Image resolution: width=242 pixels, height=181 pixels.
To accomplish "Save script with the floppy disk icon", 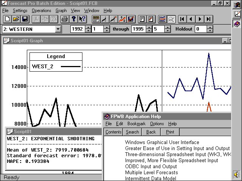I will pos(25,19).
